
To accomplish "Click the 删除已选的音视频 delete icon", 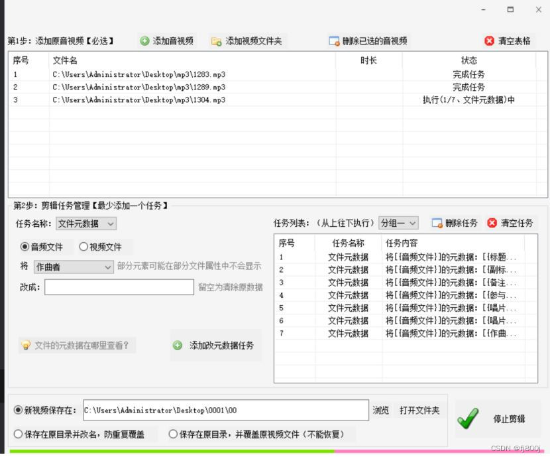I will click(x=334, y=41).
